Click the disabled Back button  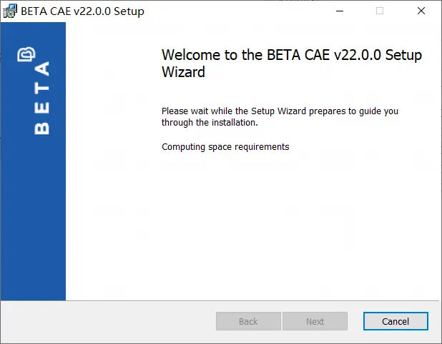point(248,321)
